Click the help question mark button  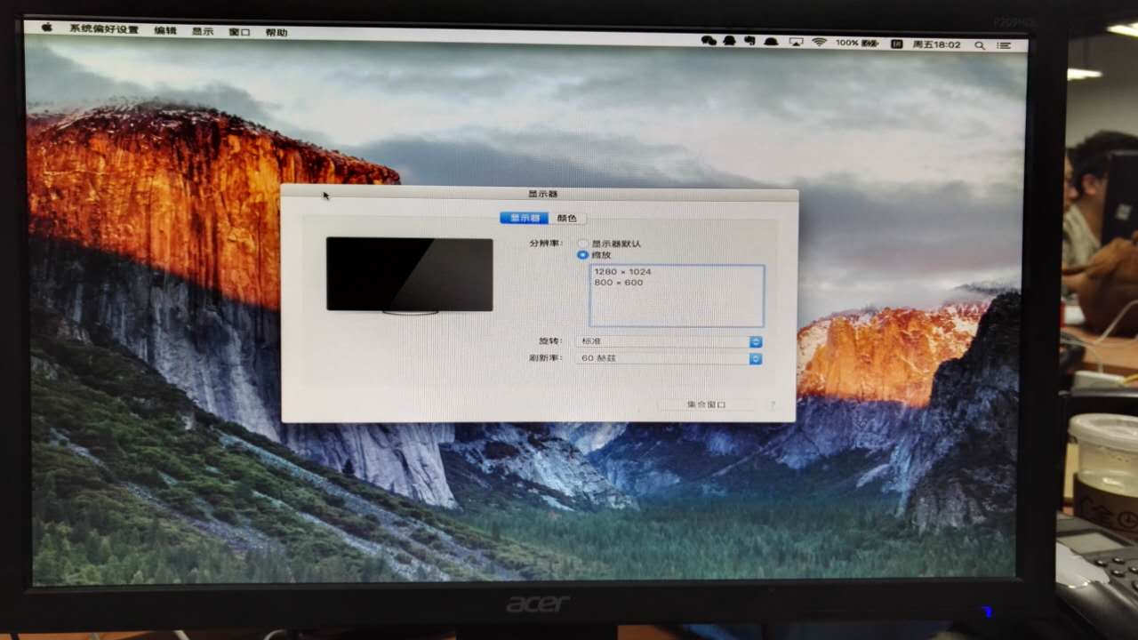click(772, 404)
